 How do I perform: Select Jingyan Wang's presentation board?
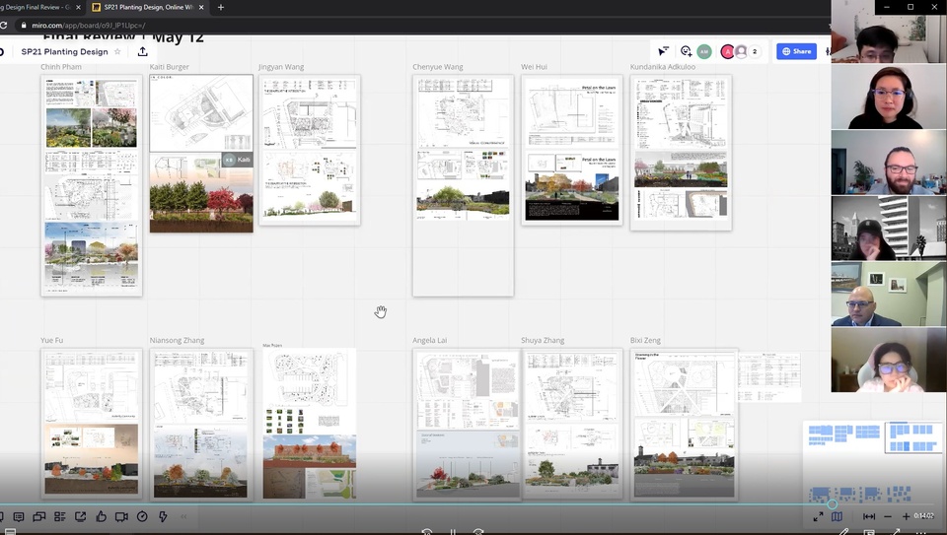[x=310, y=150]
